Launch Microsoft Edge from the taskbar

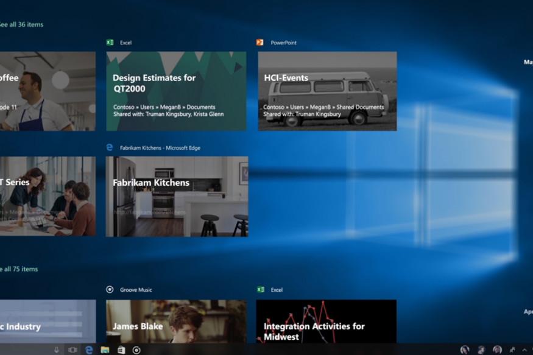pos(89,350)
